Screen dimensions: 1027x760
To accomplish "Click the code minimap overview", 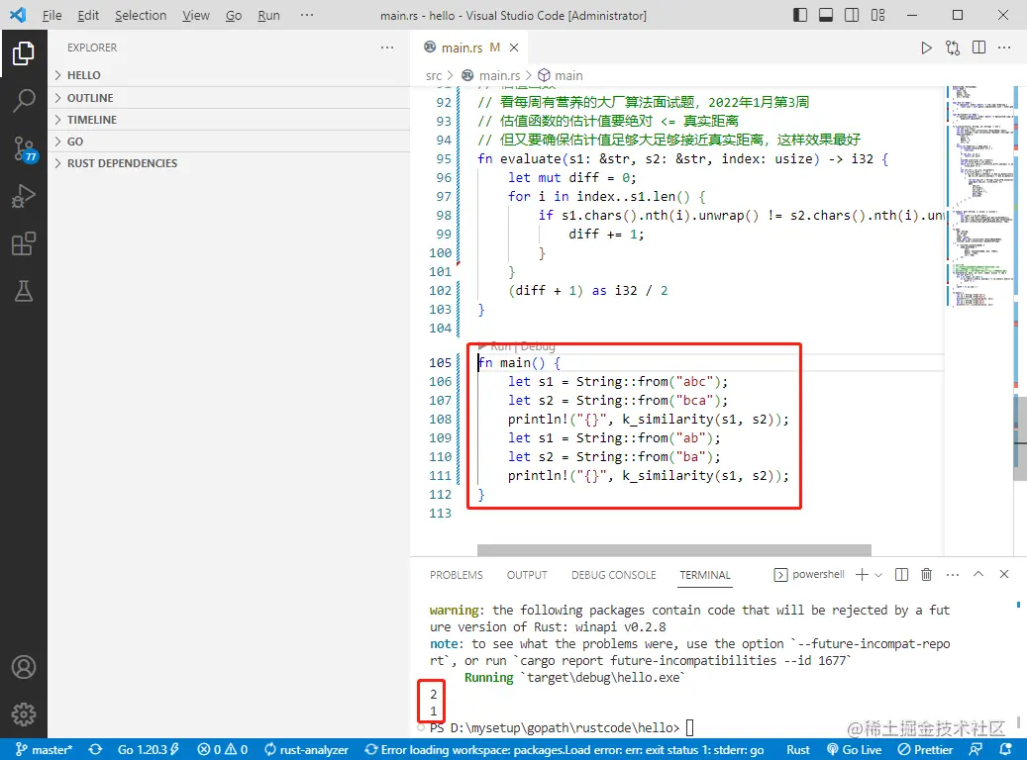I will tap(978, 196).
